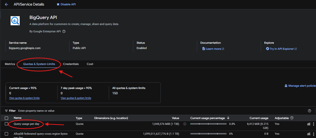
Task: Click the Type column header
Action: pyautogui.click(x=79, y=118)
